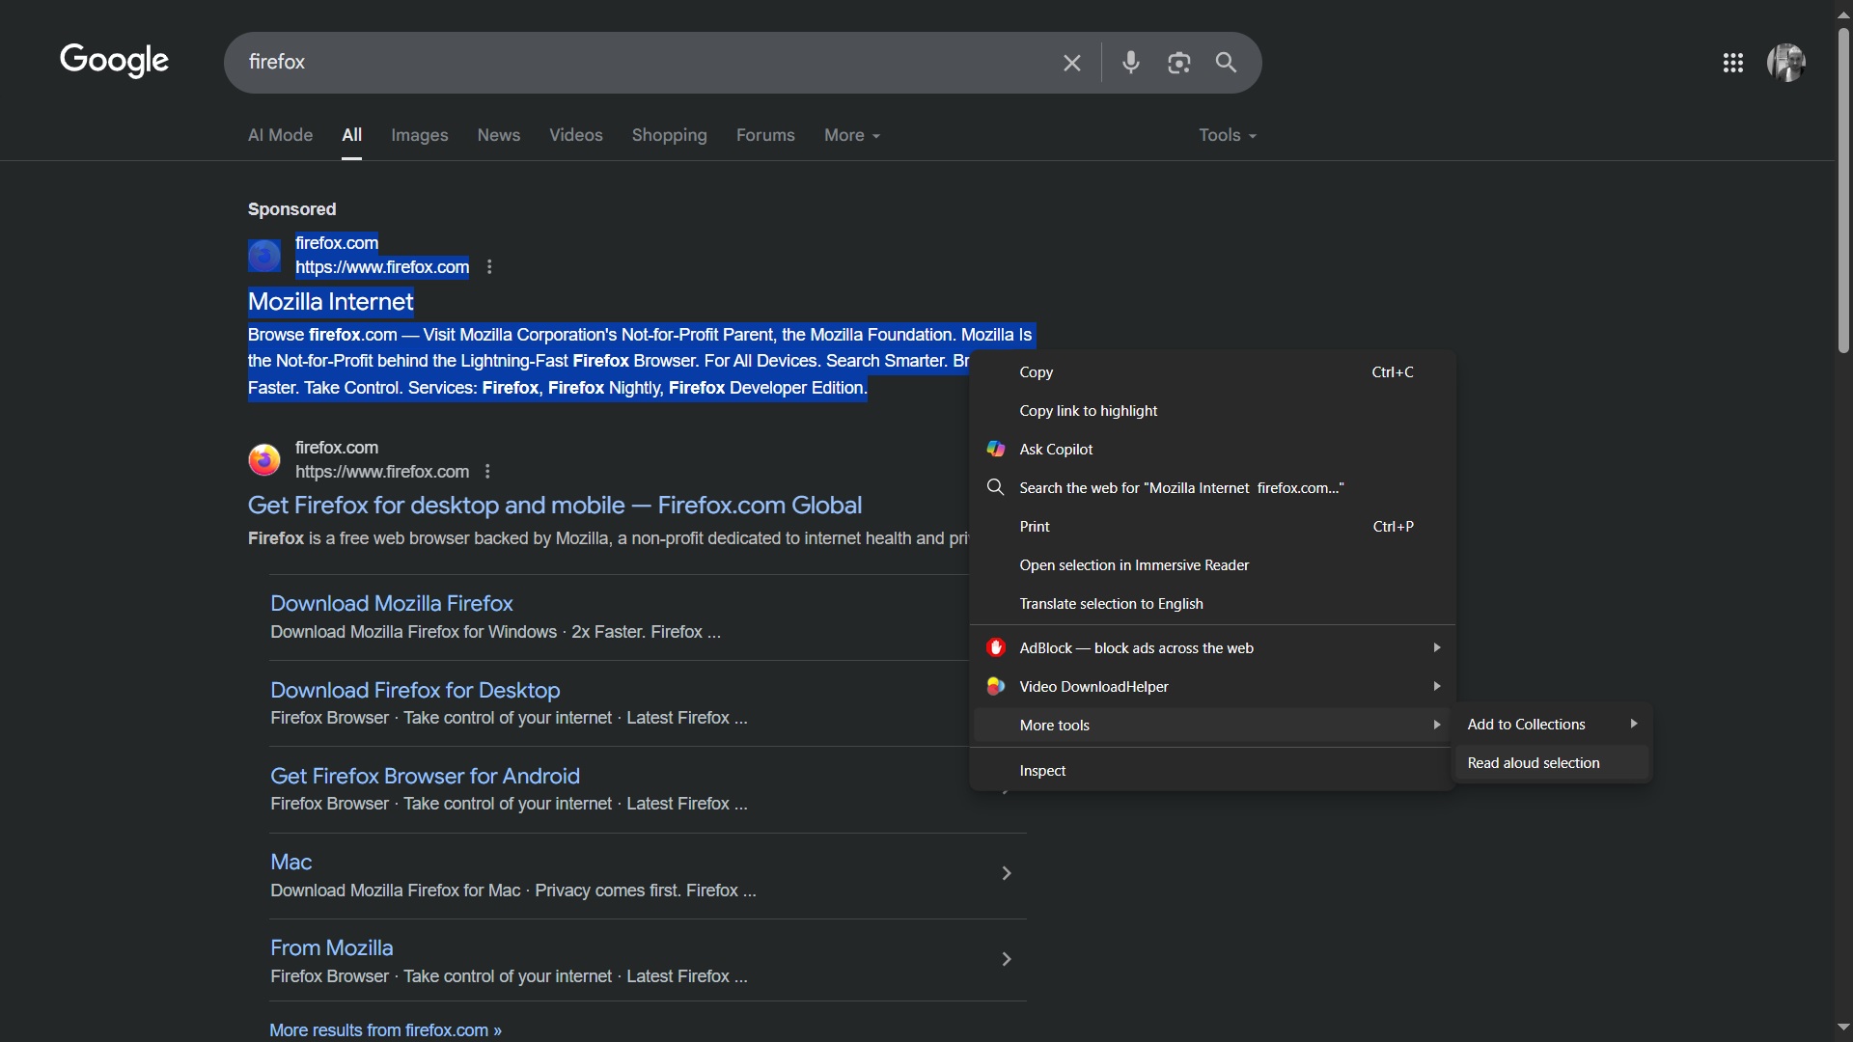Open the Download Mozilla Firefox link

point(391,603)
